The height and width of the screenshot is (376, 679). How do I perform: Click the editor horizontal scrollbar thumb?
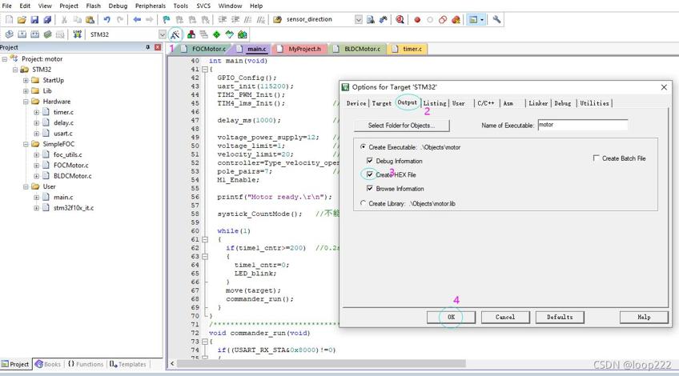tap(321, 363)
